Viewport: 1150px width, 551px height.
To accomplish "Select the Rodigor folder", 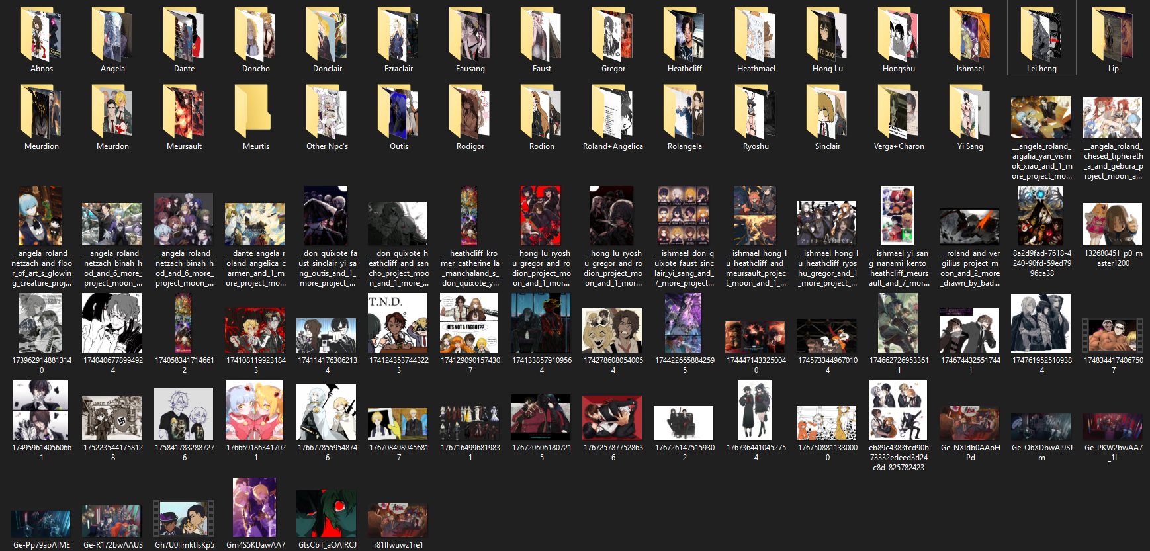I will [470, 112].
